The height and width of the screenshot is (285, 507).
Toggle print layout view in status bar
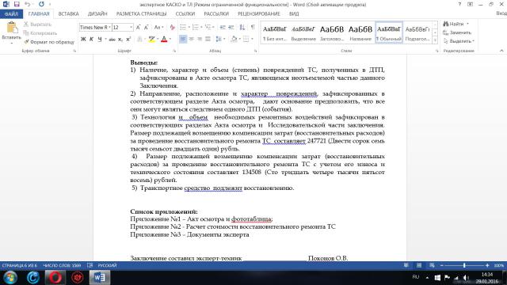[419, 265]
